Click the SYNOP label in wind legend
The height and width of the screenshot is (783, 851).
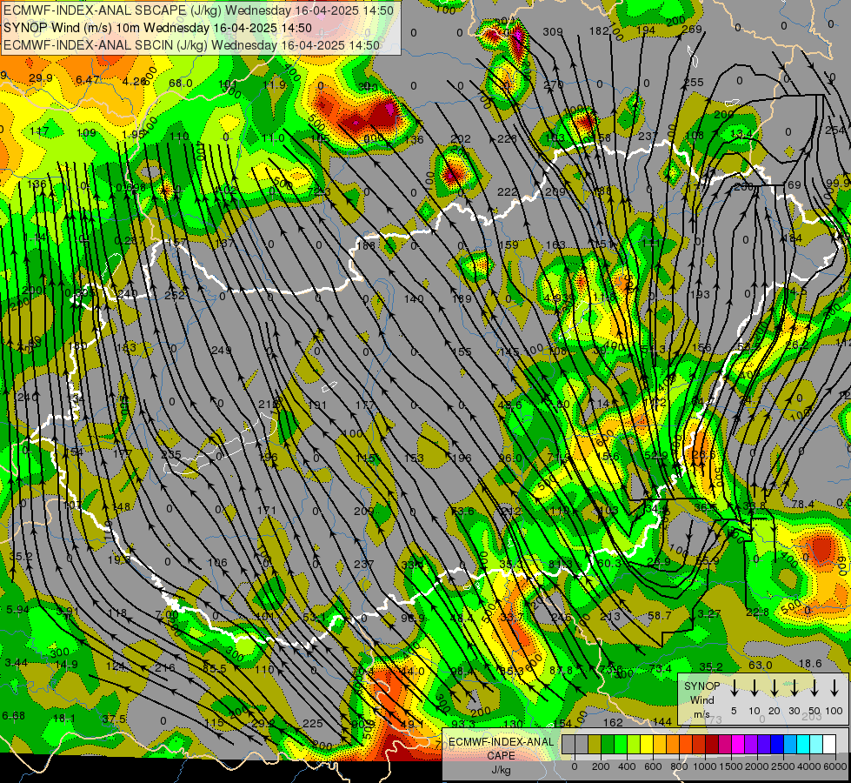[x=701, y=686]
